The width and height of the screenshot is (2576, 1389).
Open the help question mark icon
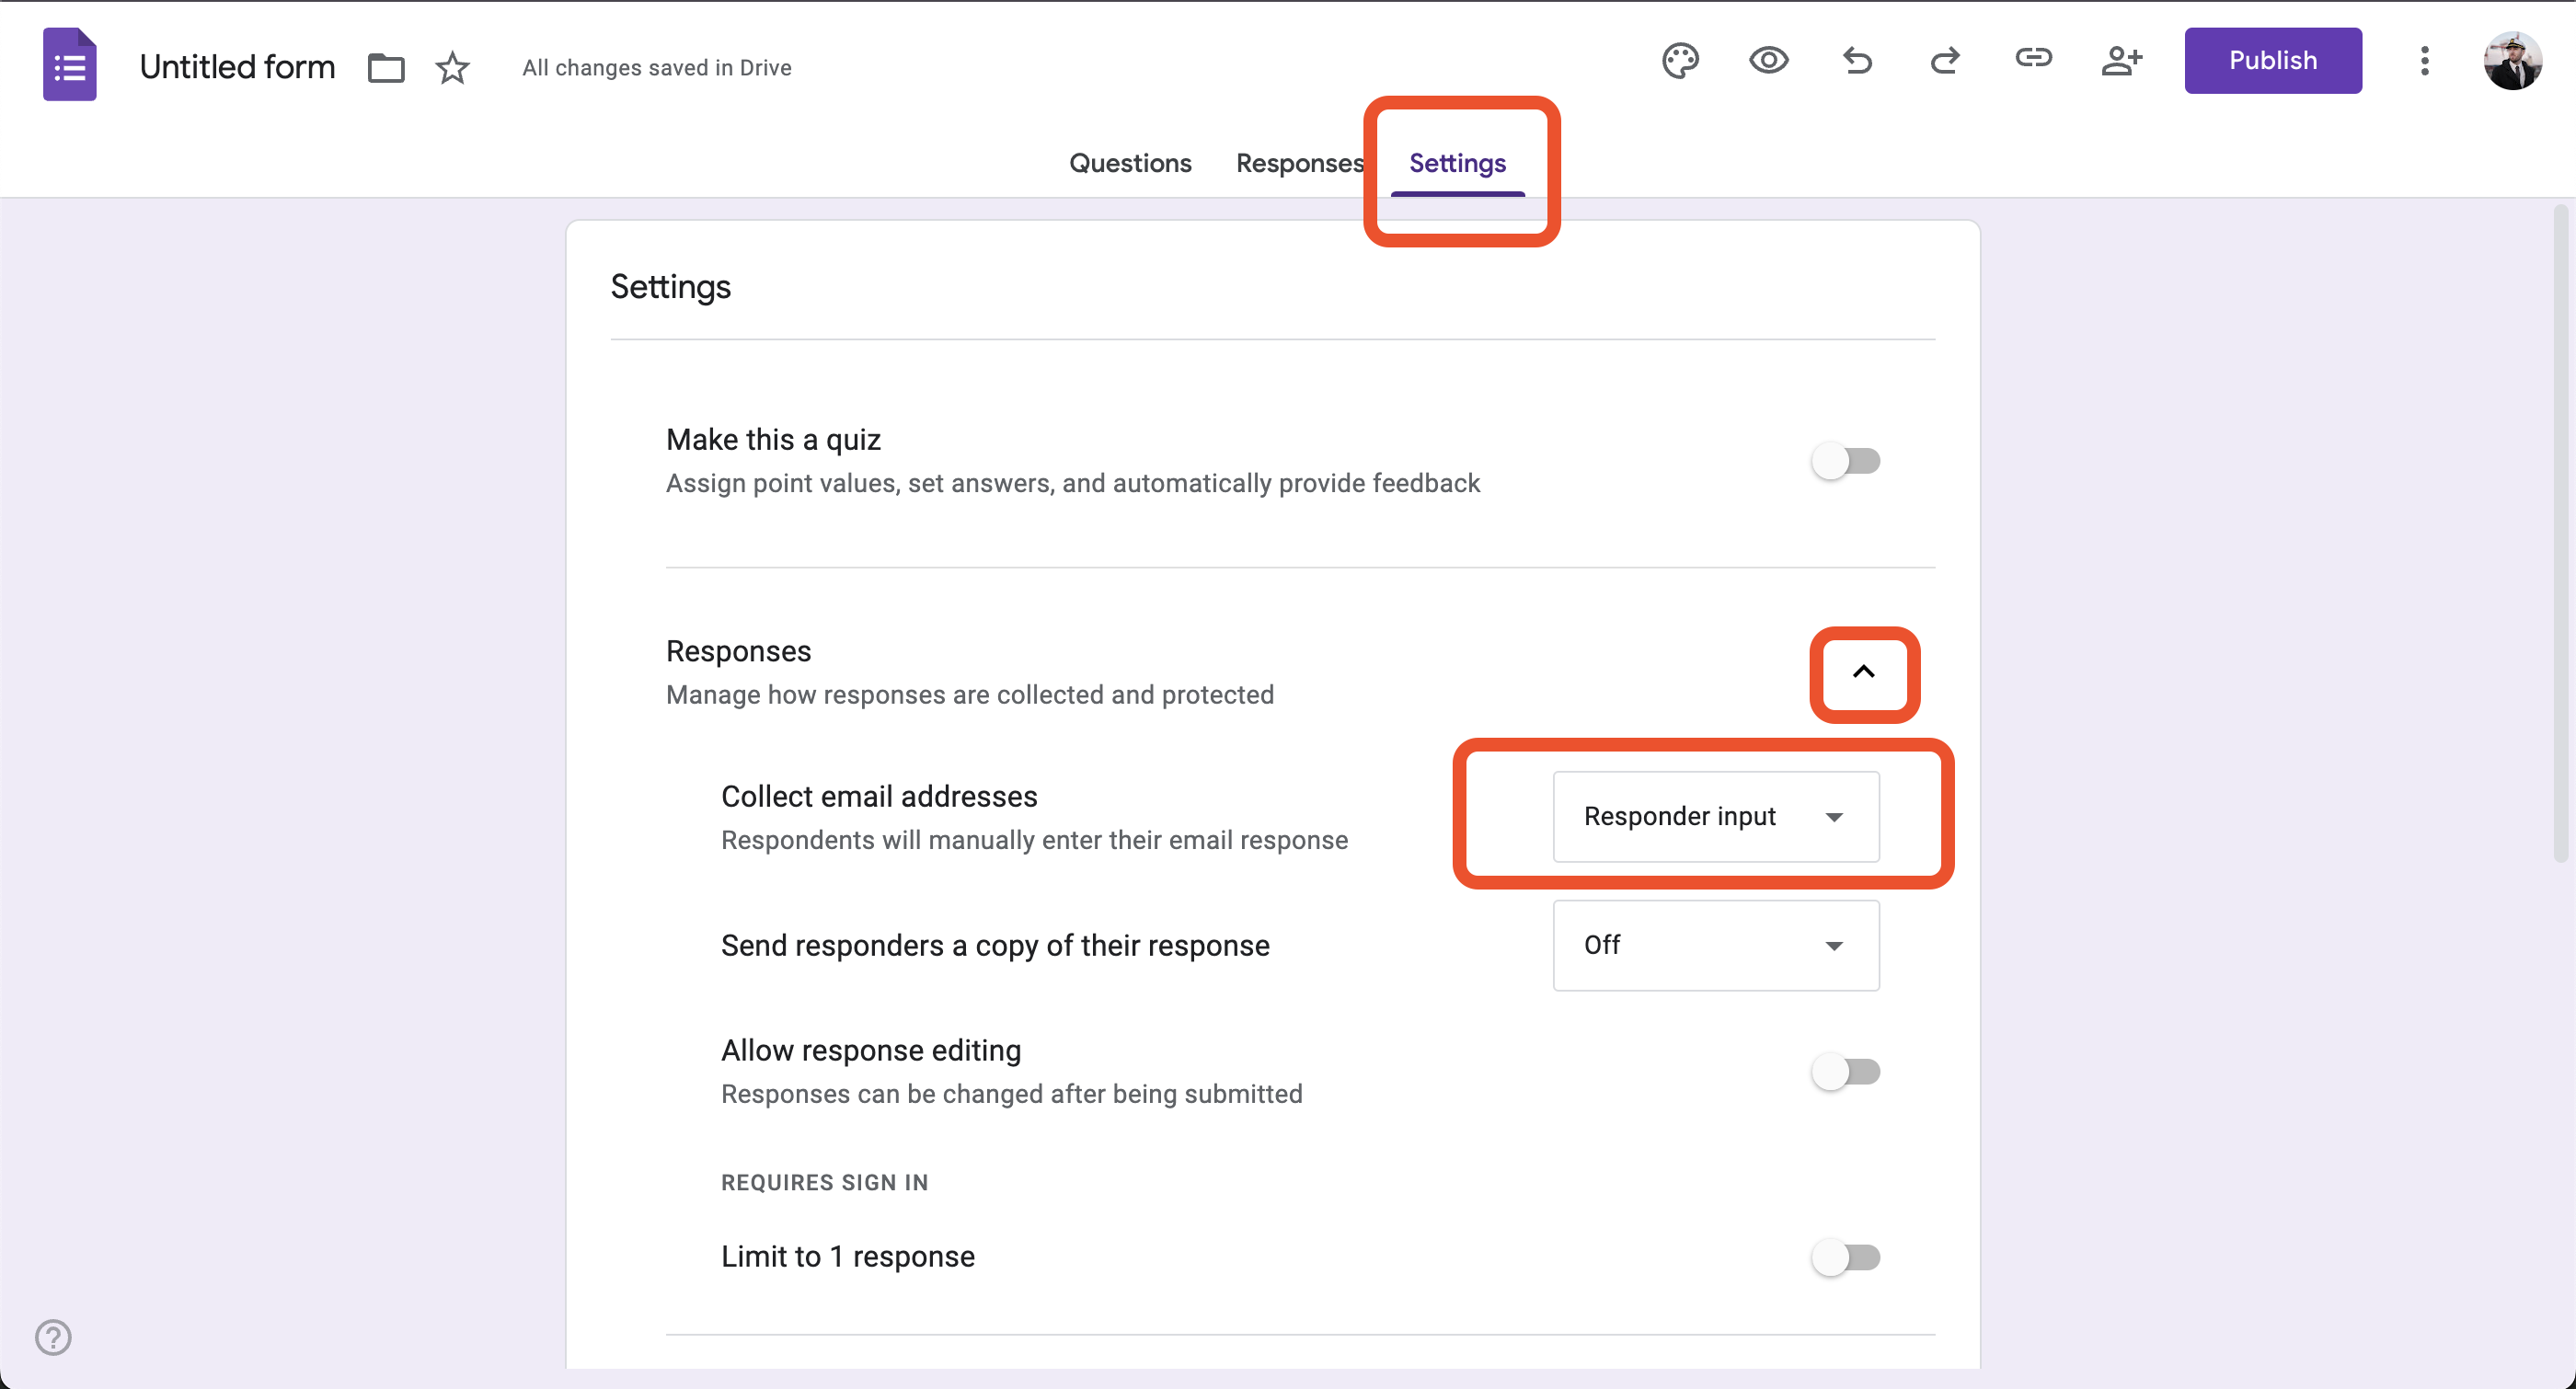point(53,1337)
